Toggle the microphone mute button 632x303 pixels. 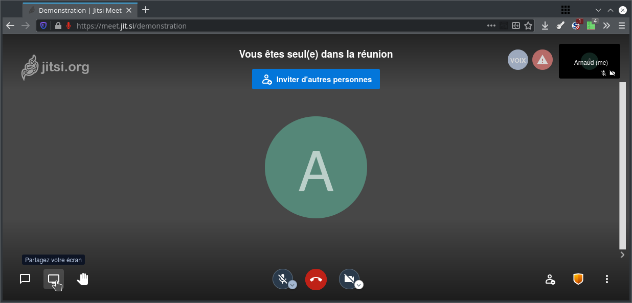point(282,279)
